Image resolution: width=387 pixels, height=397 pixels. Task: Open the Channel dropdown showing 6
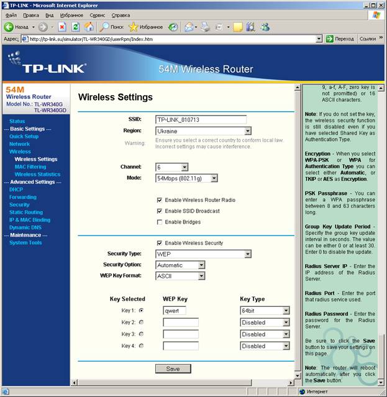pyautogui.click(x=171, y=167)
